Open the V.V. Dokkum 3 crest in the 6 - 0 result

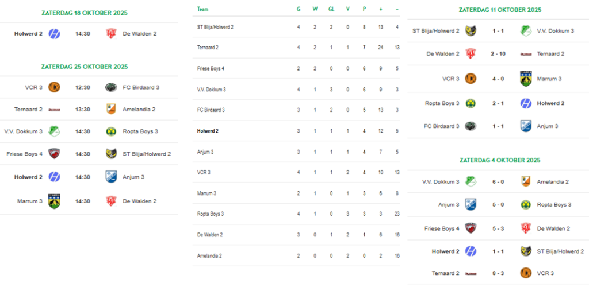pos(471,181)
